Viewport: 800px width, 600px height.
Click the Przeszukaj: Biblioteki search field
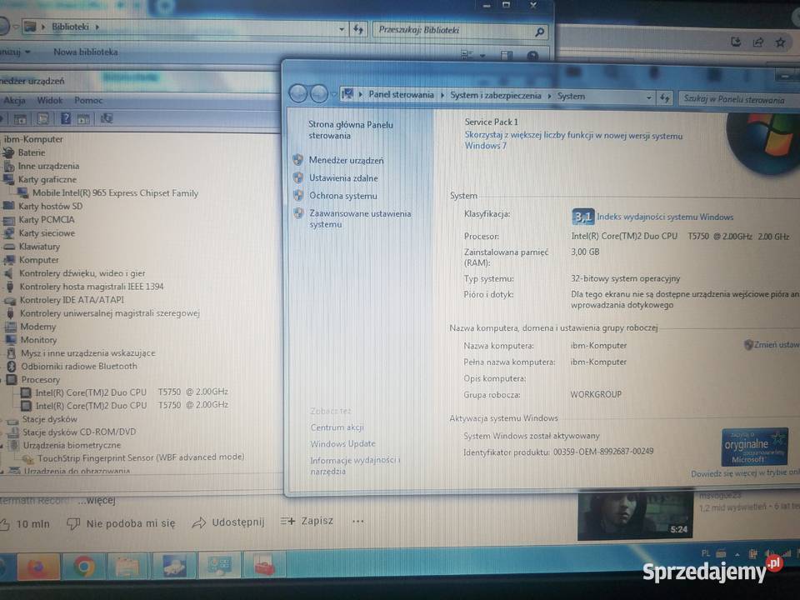coord(461,31)
